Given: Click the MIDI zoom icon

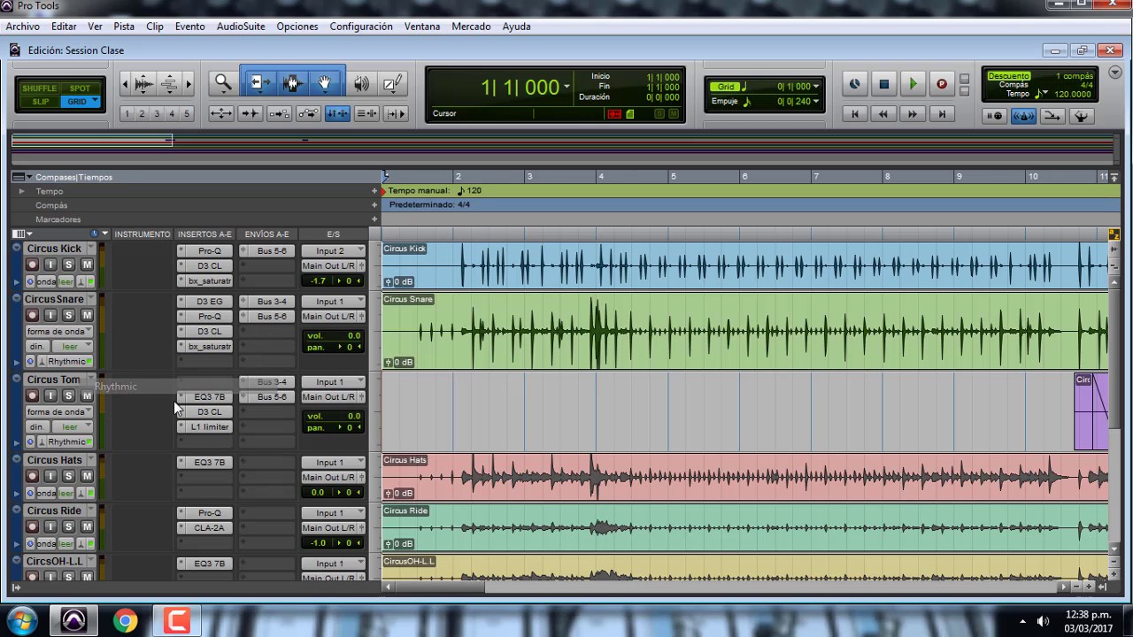Looking at the screenshot, I should [169, 84].
